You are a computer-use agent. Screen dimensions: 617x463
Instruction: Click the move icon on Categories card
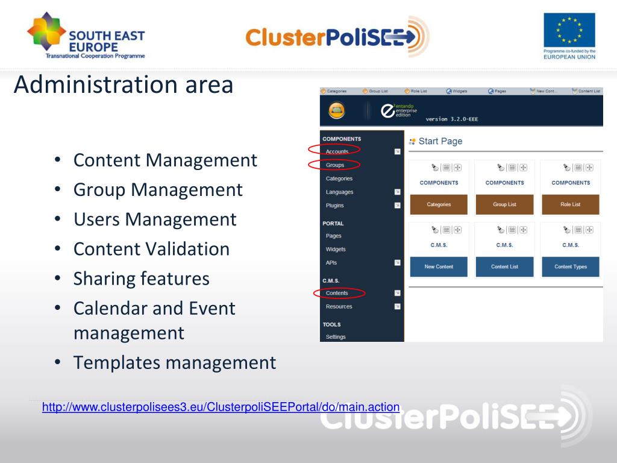pos(457,168)
